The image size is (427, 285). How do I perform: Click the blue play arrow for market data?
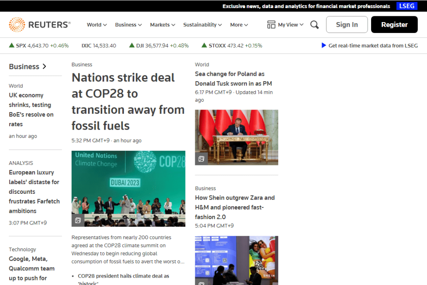click(324, 45)
